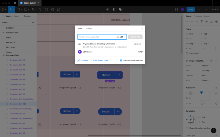Open can edit permission dropdown

click(120, 37)
